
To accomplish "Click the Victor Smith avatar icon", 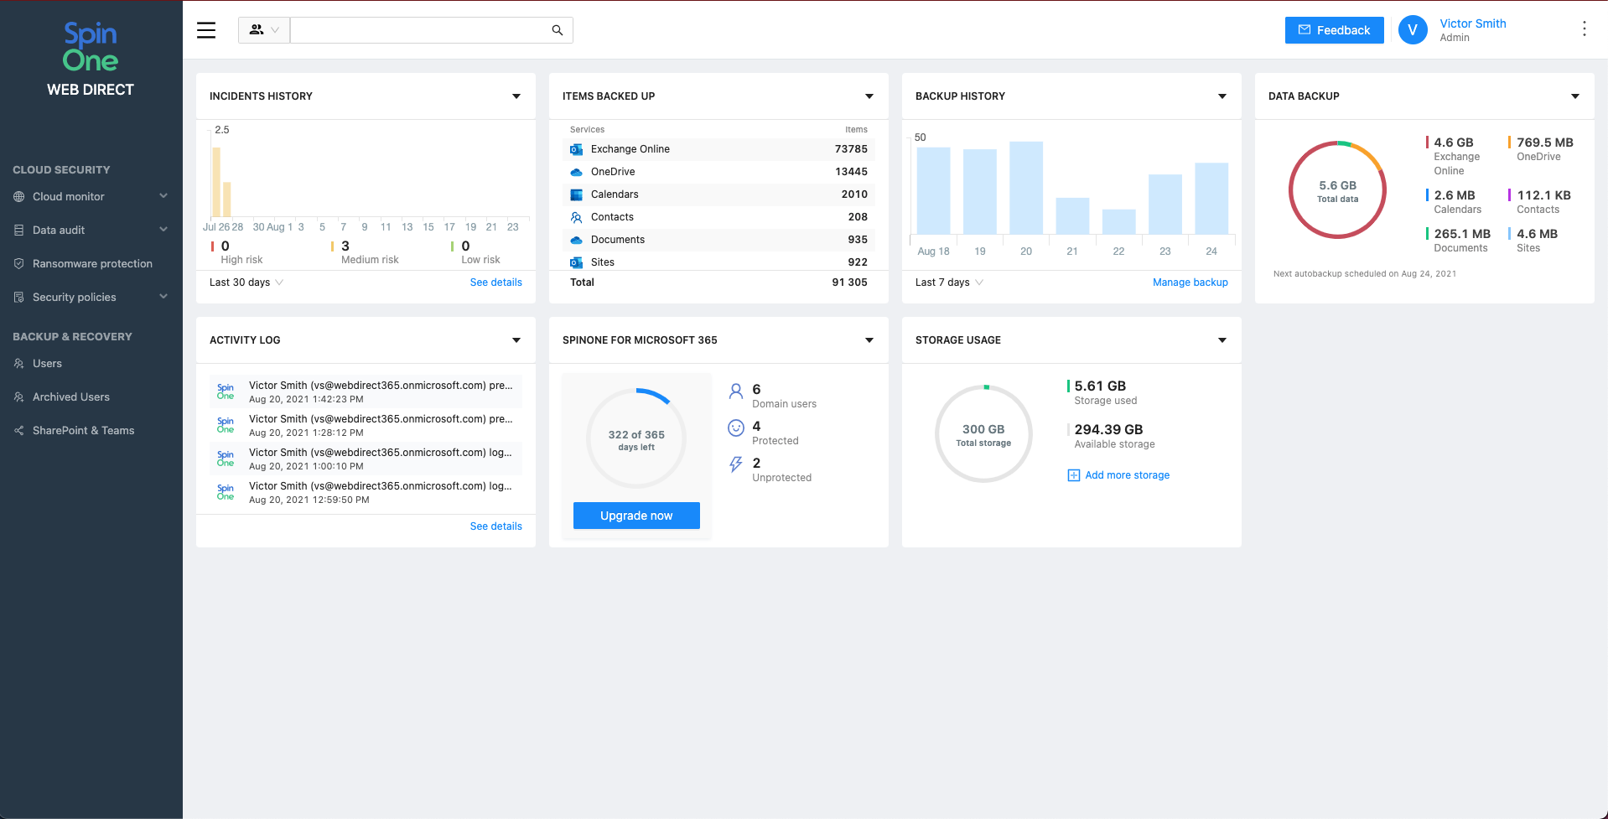I will click(1413, 30).
